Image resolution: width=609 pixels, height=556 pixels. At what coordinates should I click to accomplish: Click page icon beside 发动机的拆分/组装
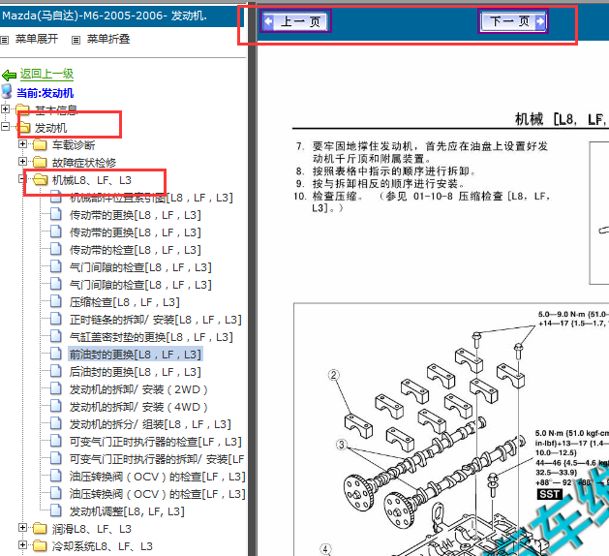click(56, 423)
